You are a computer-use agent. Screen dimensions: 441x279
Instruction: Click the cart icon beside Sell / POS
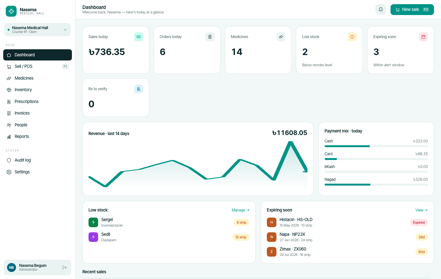click(x=9, y=67)
